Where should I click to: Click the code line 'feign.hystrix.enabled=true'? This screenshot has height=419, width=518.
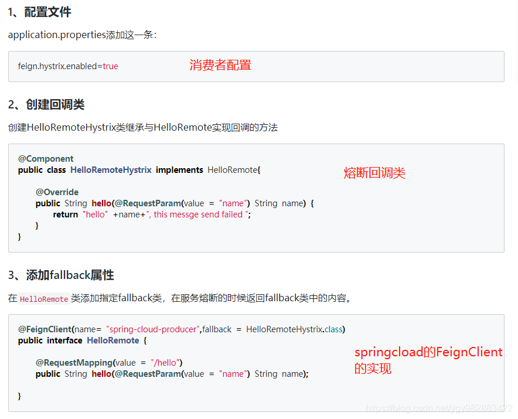tap(68, 66)
